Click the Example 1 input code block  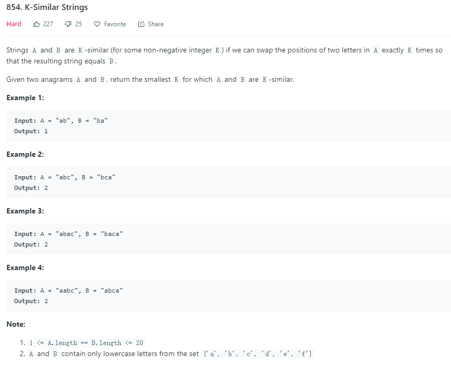[x=229, y=125]
